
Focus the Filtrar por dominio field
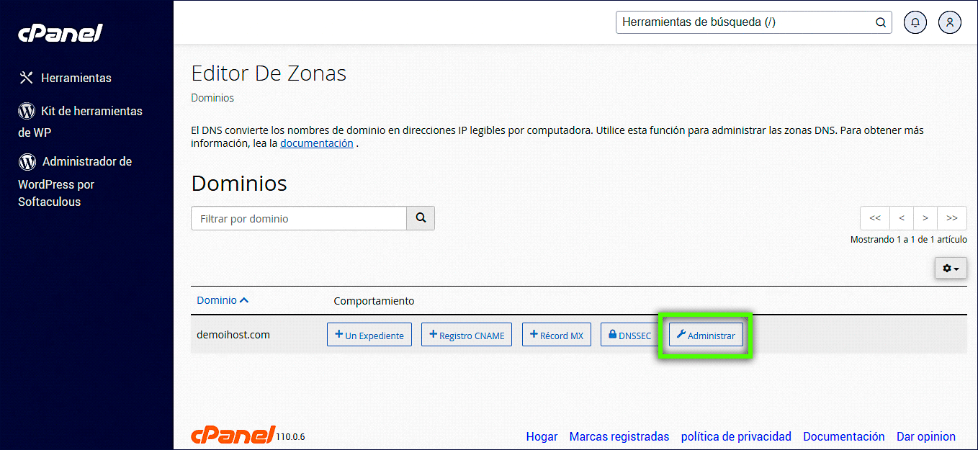click(299, 218)
